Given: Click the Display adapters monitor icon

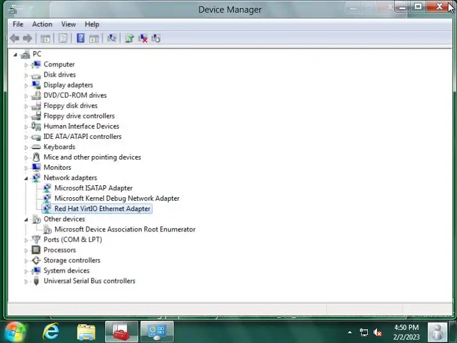Looking at the screenshot, I should [x=36, y=85].
